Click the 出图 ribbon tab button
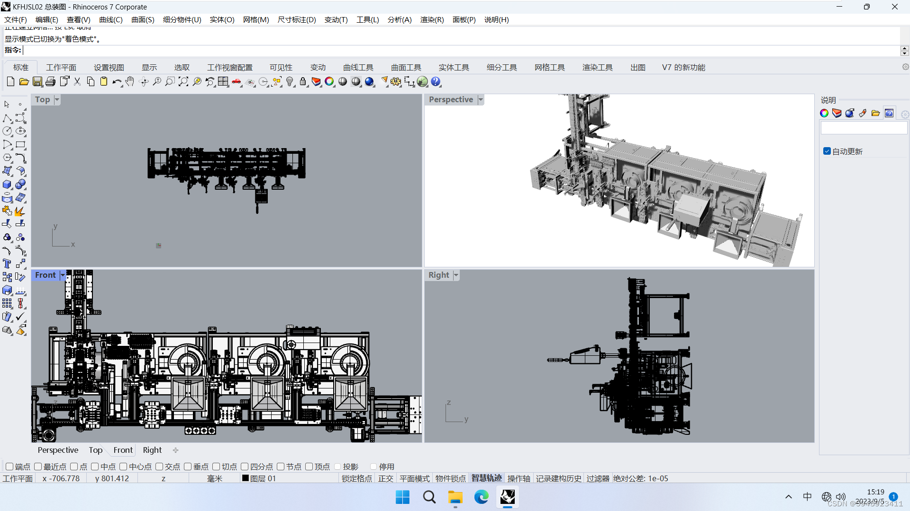The width and height of the screenshot is (910, 511). click(x=637, y=67)
